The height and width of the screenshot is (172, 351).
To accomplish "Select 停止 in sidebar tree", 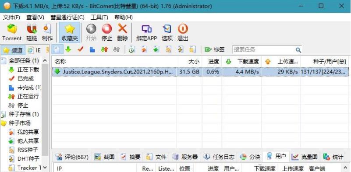I will 23,105.
